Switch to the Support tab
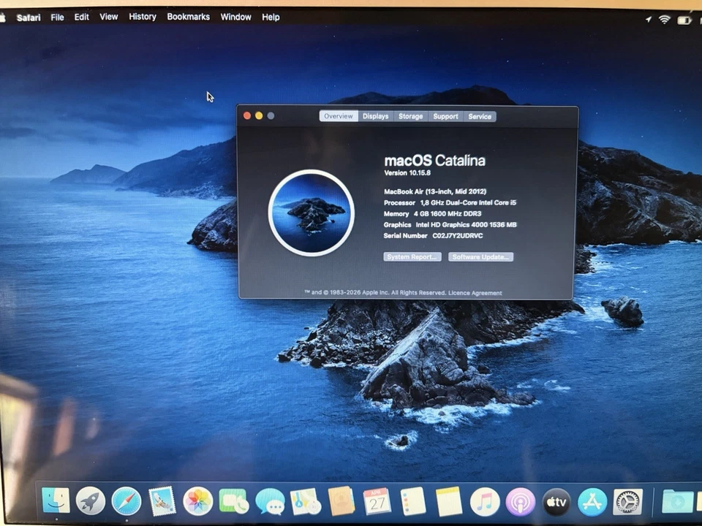Screen dimensions: 702x526 pyautogui.click(x=445, y=116)
